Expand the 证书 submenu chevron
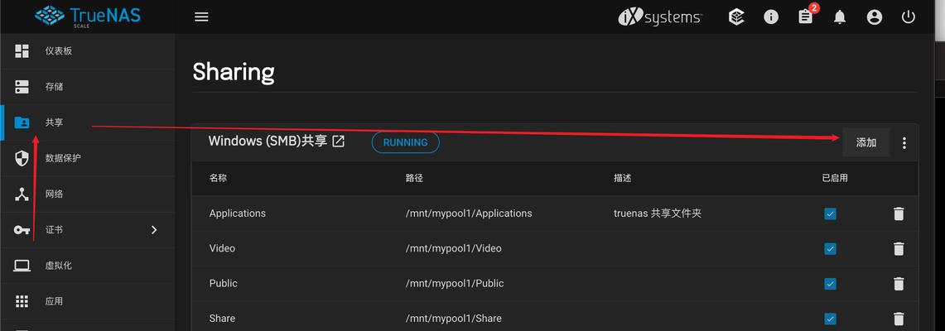This screenshot has height=331, width=945. 154,230
